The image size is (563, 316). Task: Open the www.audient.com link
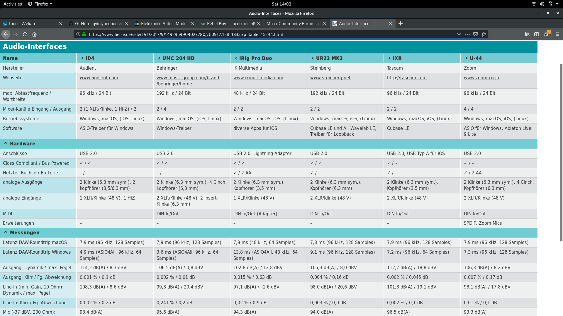click(99, 78)
